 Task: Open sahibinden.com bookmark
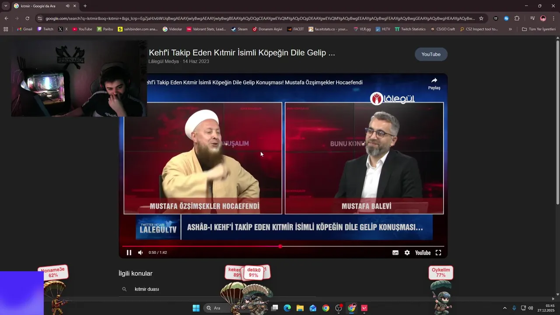click(x=138, y=29)
